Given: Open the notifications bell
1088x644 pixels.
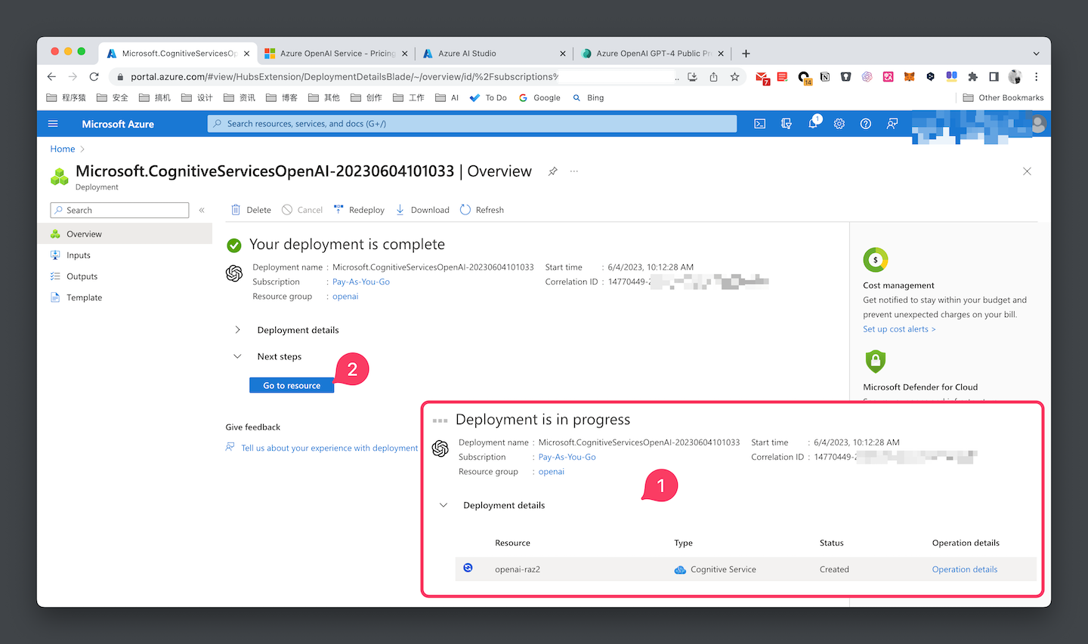Looking at the screenshot, I should click(813, 124).
